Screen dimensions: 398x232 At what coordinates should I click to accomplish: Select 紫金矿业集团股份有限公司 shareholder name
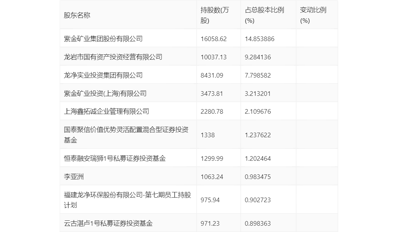click(x=103, y=39)
